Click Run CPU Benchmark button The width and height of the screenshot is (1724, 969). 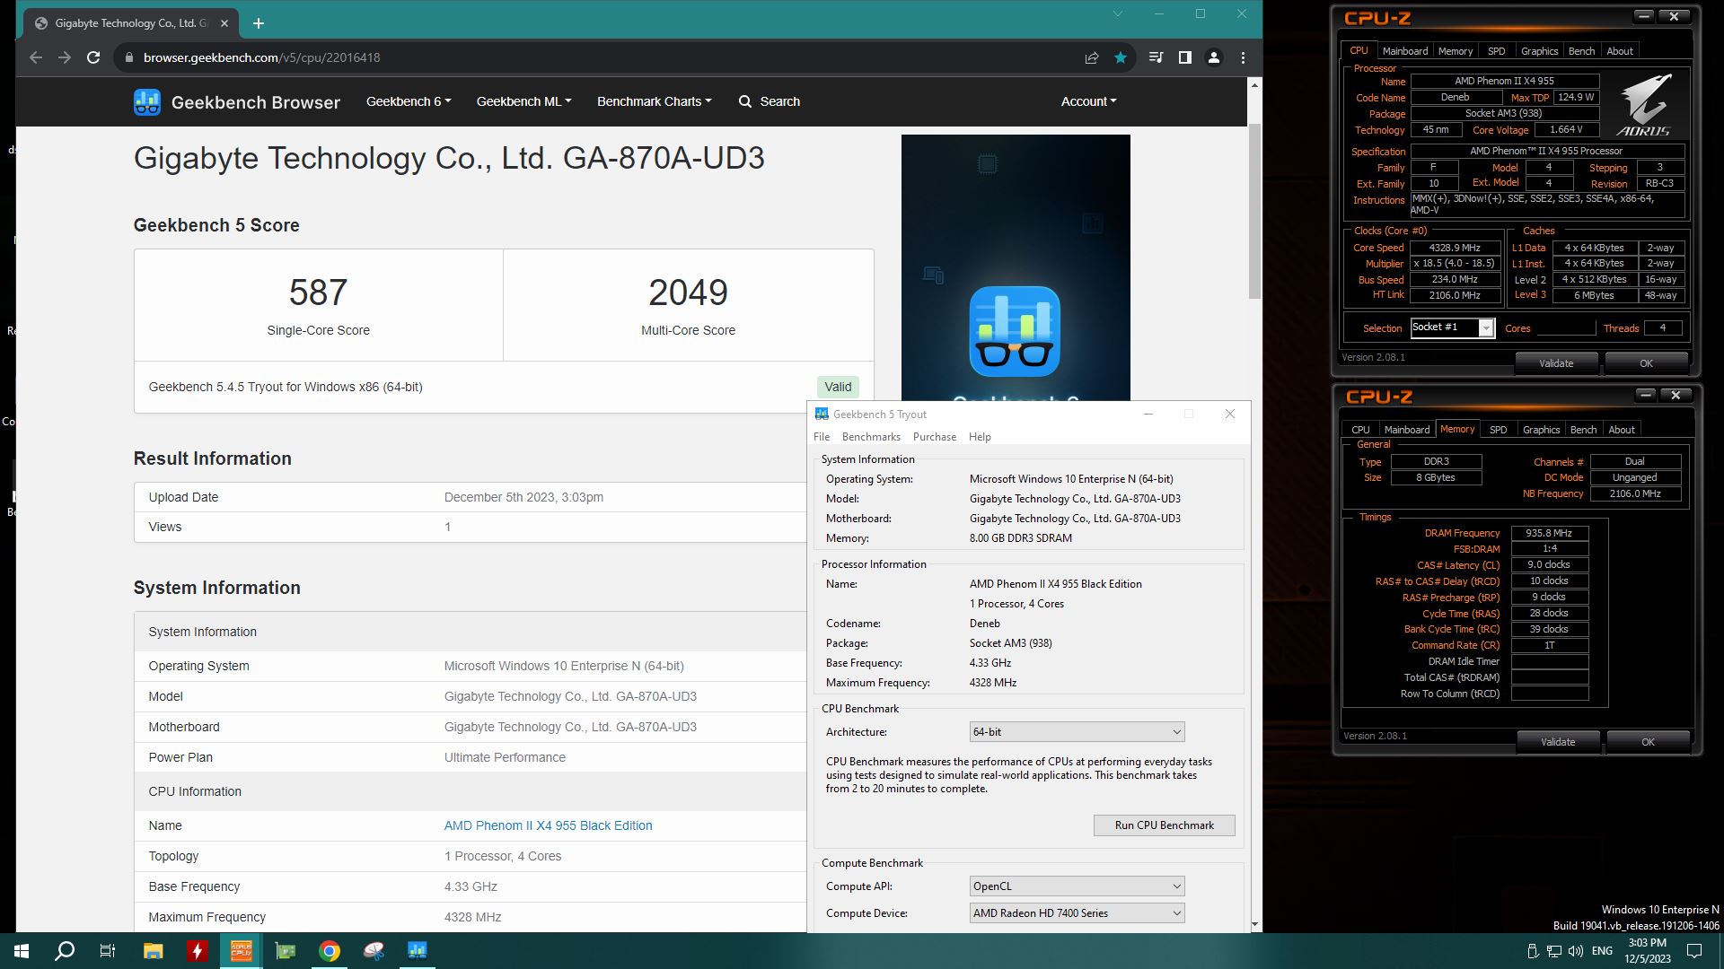pyautogui.click(x=1164, y=825)
